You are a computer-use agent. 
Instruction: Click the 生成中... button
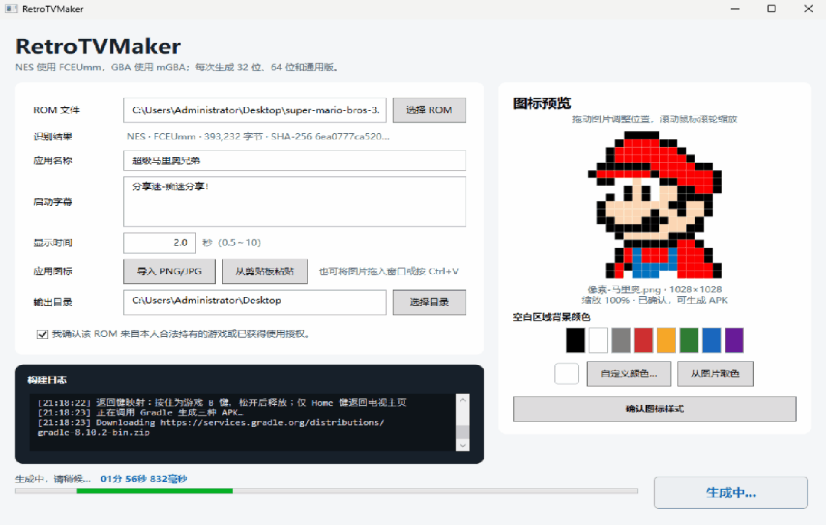click(730, 493)
